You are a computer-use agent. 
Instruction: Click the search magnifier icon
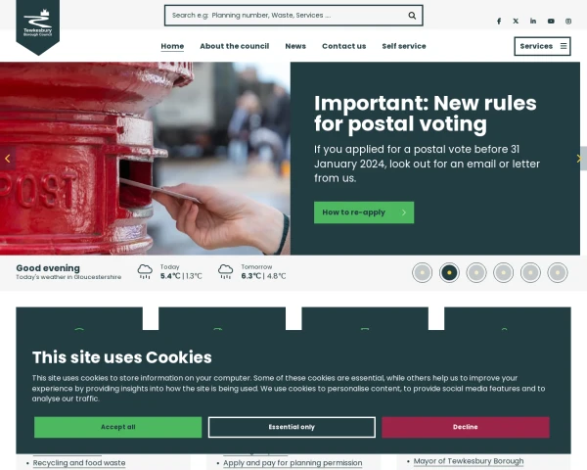click(x=412, y=16)
